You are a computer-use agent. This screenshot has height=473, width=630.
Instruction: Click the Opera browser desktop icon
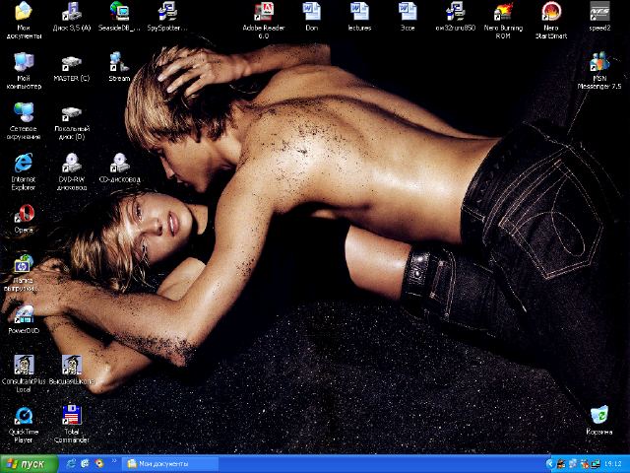tap(23, 214)
